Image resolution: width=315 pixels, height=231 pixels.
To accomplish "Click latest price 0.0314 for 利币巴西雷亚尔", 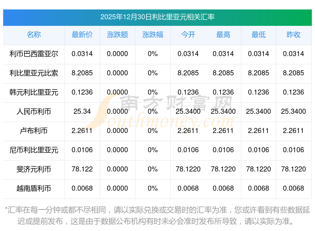I will tap(82, 54).
